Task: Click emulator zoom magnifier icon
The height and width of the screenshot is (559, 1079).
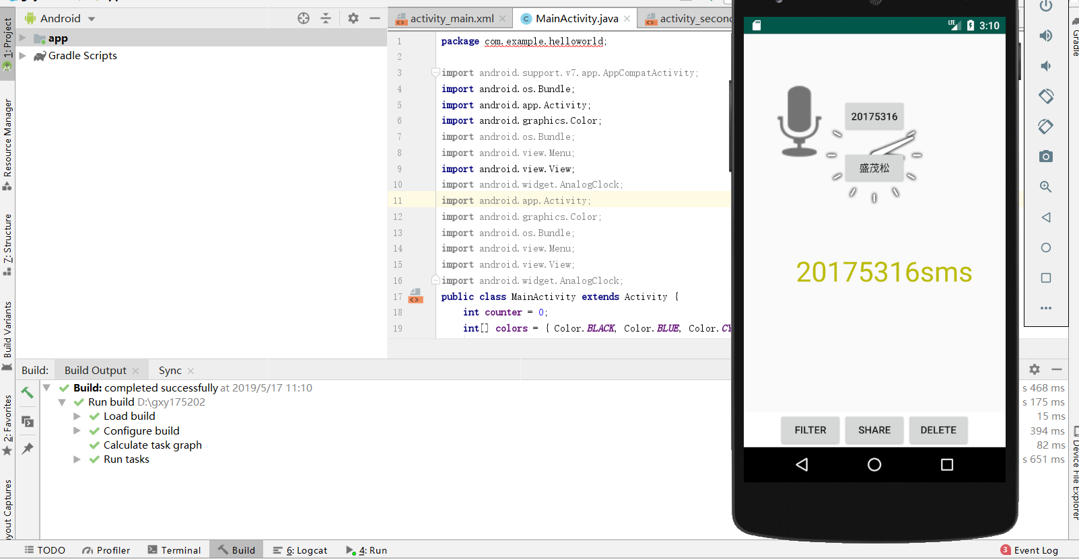Action: click(x=1046, y=187)
